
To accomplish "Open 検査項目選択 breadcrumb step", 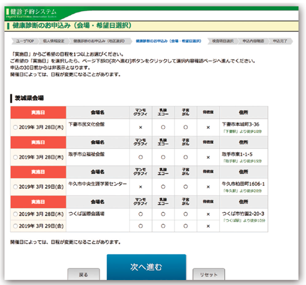I will coord(223,41).
